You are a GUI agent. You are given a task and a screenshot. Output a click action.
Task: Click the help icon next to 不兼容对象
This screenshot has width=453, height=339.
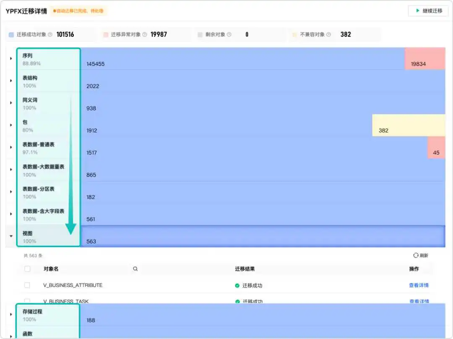[x=328, y=34]
